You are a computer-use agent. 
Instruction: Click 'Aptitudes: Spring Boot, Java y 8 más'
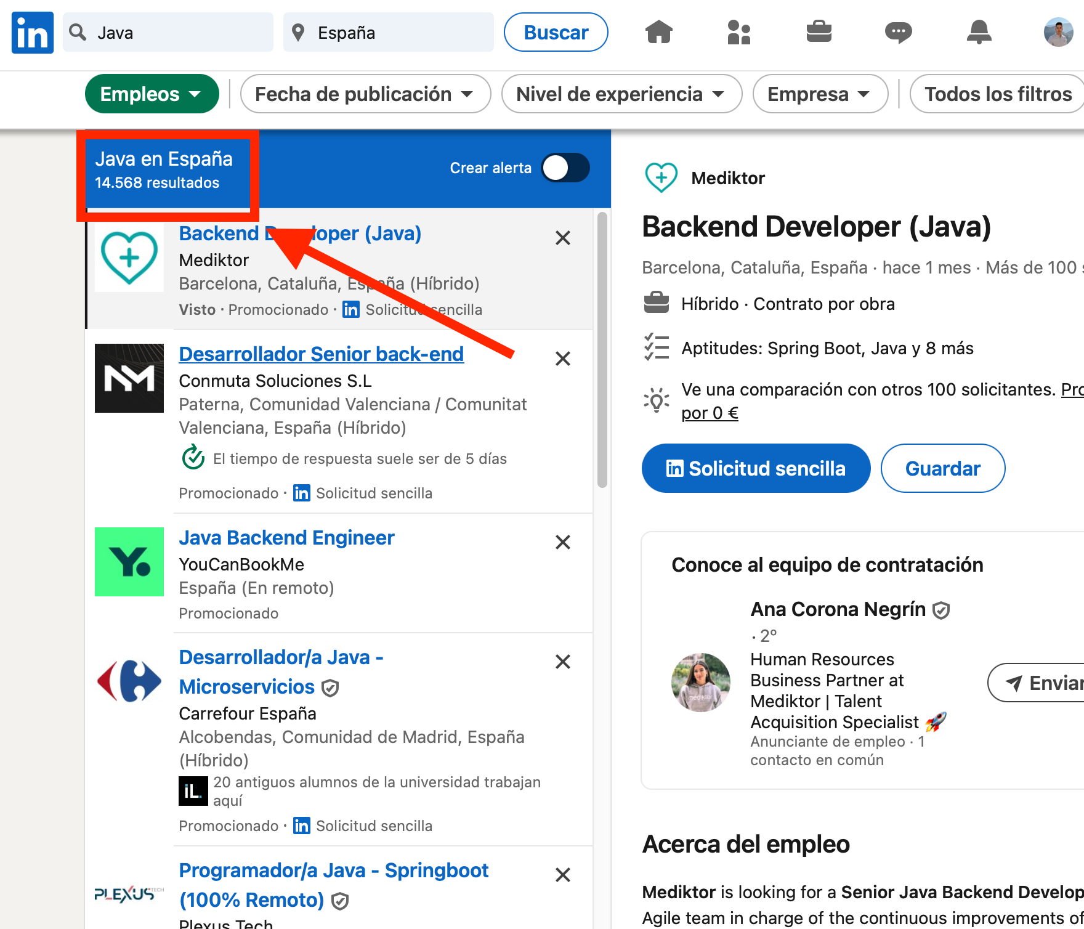(x=827, y=348)
